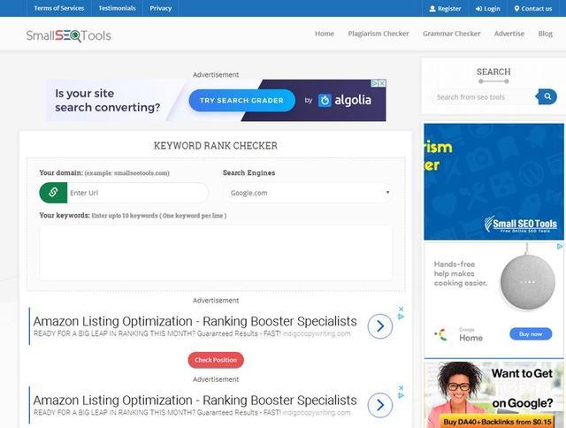Click the Hands-free help makes cooking easier text

tap(461, 273)
